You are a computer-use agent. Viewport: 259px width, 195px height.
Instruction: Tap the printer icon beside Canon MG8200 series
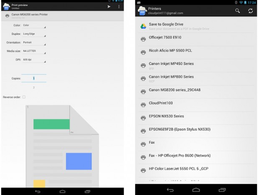click(x=143, y=92)
